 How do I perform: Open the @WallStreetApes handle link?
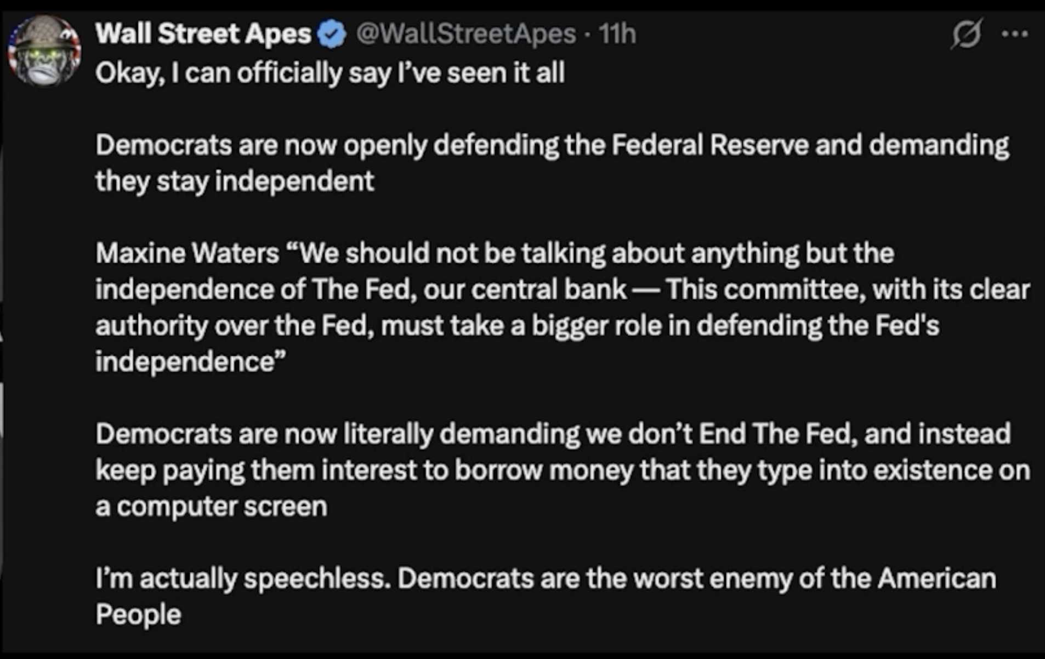465,34
